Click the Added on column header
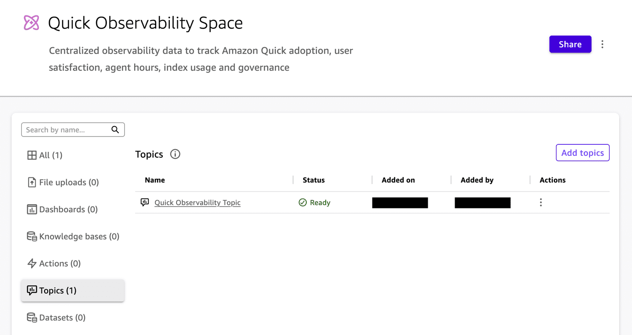Screen dimensions: 632x335 point(398,180)
